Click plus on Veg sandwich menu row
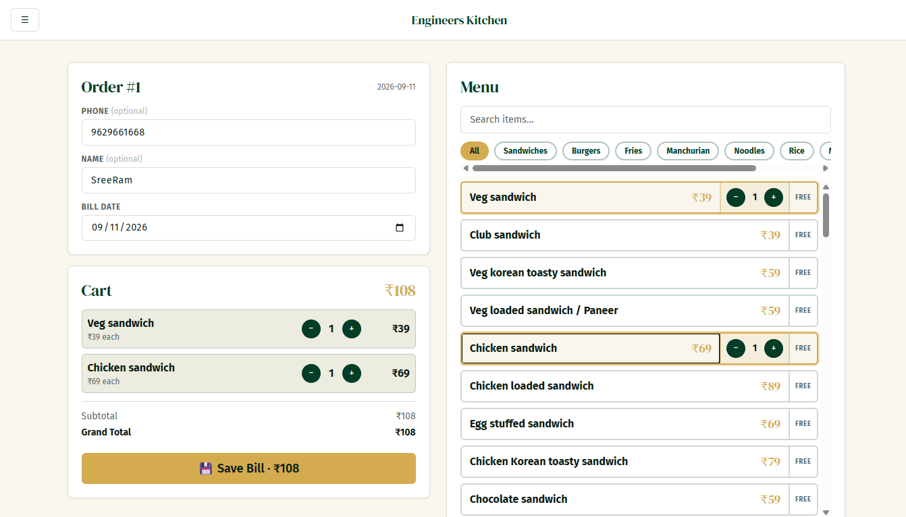The image size is (906, 517). point(774,197)
